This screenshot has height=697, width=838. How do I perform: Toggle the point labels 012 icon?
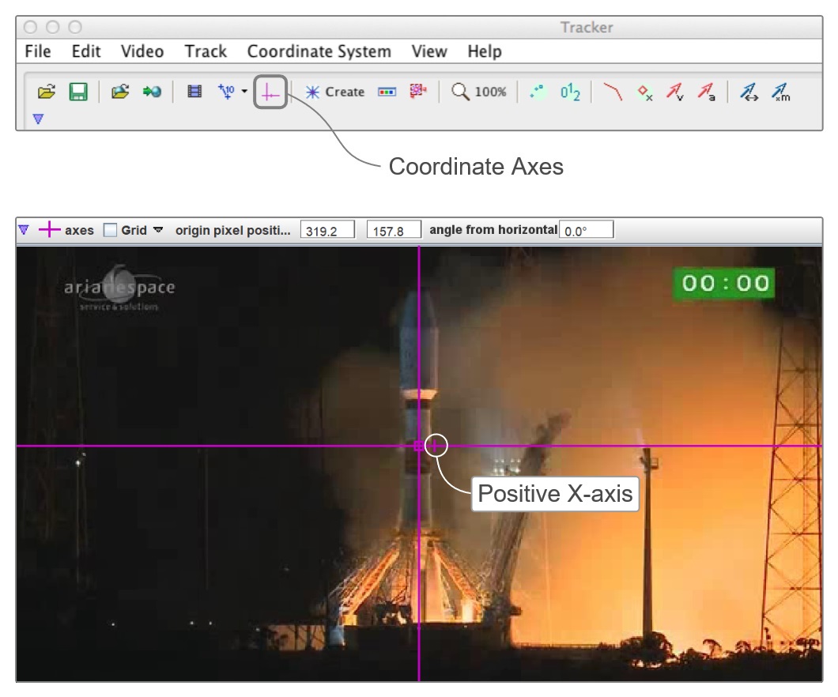click(x=570, y=92)
